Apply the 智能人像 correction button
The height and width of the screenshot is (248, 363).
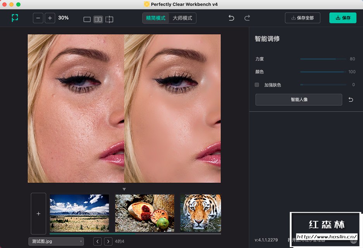click(x=298, y=100)
